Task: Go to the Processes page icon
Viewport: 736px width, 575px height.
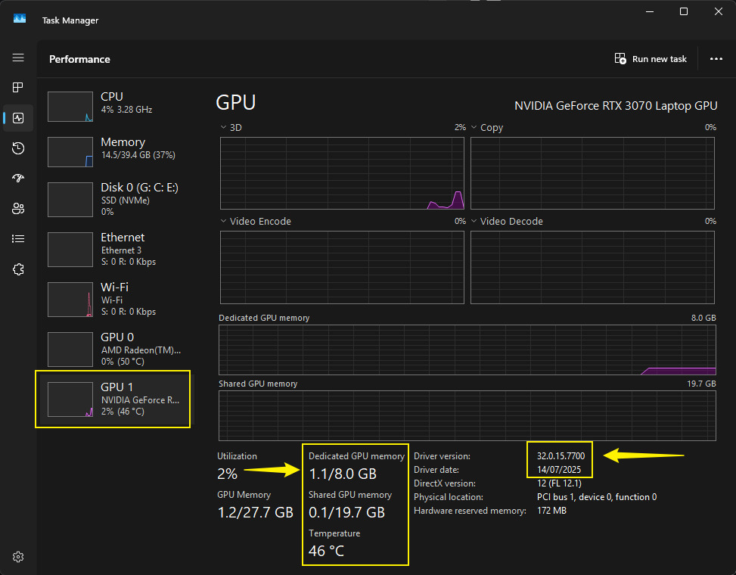Action: pos(18,88)
